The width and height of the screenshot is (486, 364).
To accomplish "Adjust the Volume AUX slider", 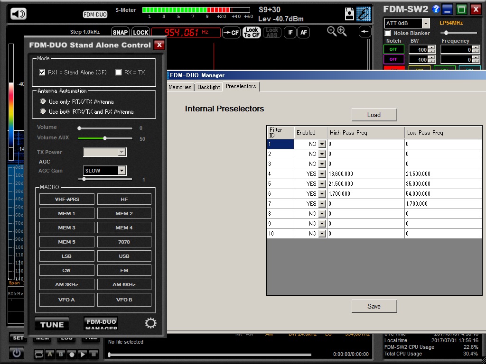I will tap(105, 138).
